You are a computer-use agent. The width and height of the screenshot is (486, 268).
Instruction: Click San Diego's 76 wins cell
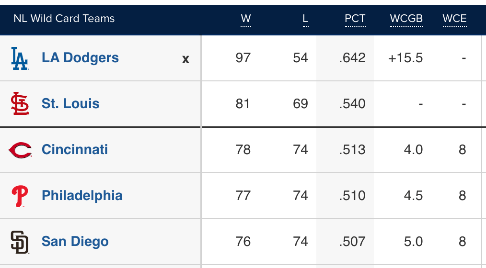[243, 242]
